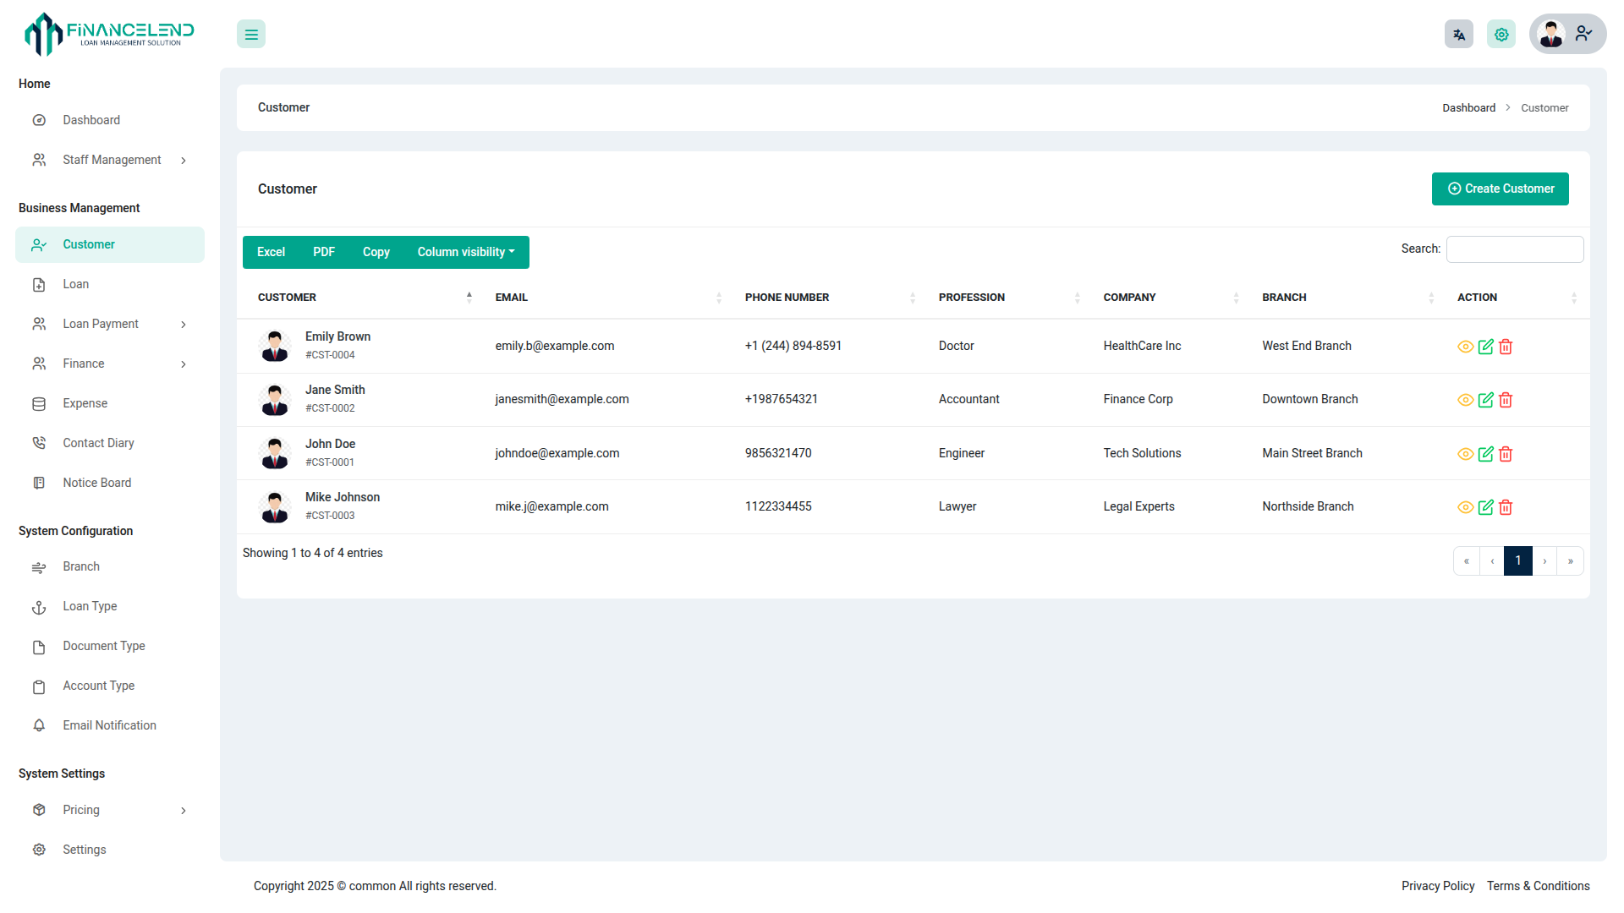Delete Mike Johnson with trash icon

tap(1506, 507)
